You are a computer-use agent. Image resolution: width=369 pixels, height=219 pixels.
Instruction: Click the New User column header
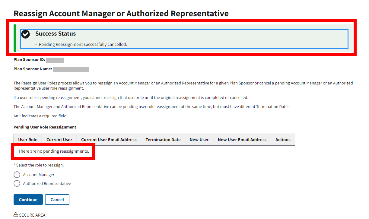click(199, 140)
